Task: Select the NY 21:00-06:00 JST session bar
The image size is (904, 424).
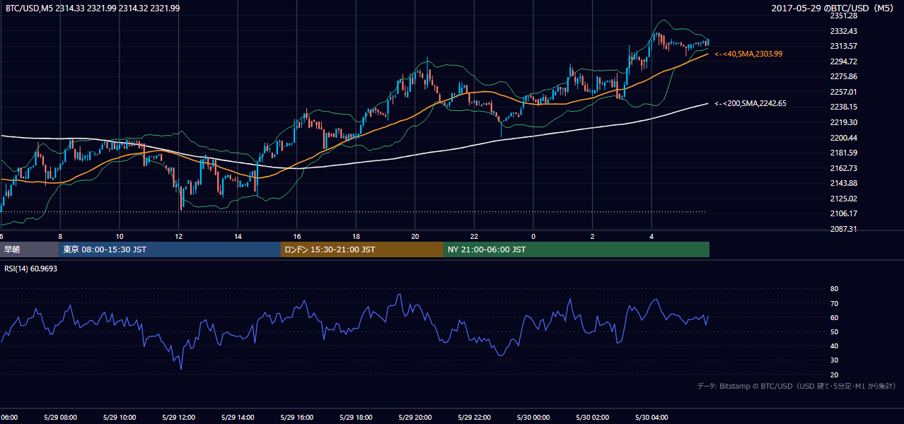Action: (576, 249)
